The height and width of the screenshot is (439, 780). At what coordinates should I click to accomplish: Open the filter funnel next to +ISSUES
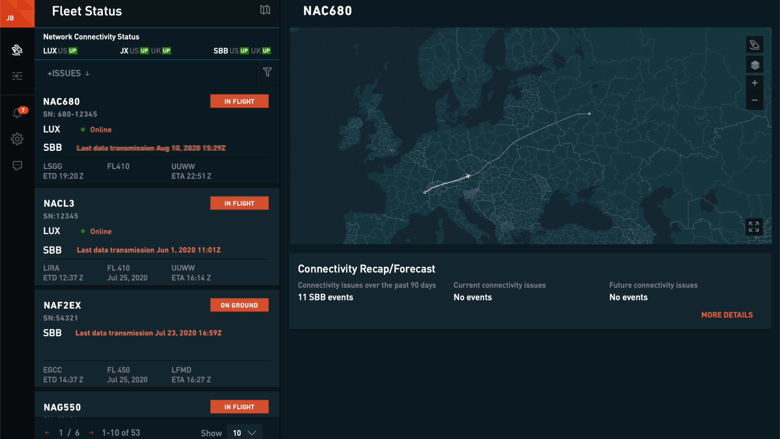(268, 72)
